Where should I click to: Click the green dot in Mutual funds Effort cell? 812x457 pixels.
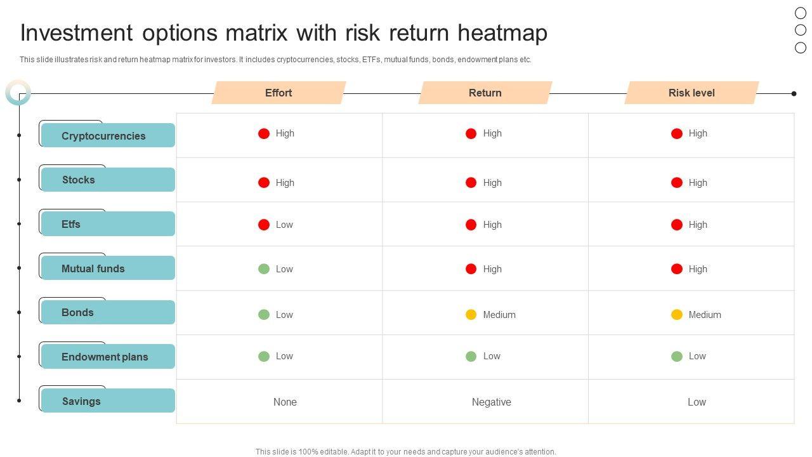point(264,269)
